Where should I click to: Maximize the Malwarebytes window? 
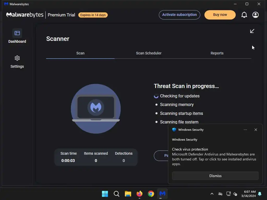click(247, 4)
